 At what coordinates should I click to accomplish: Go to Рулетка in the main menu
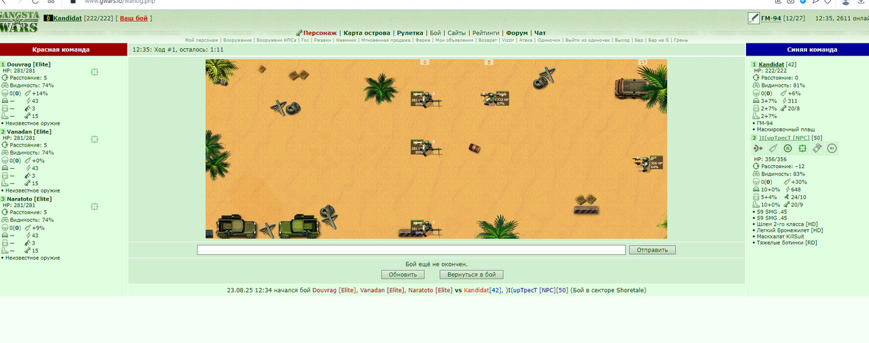[x=410, y=33]
